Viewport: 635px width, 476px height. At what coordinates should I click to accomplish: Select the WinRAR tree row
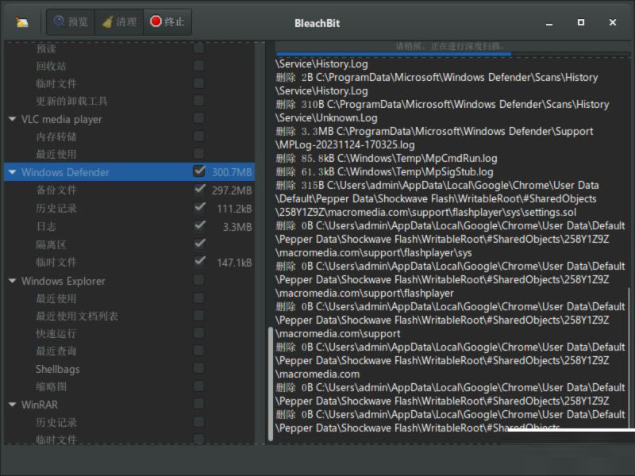[129, 405]
